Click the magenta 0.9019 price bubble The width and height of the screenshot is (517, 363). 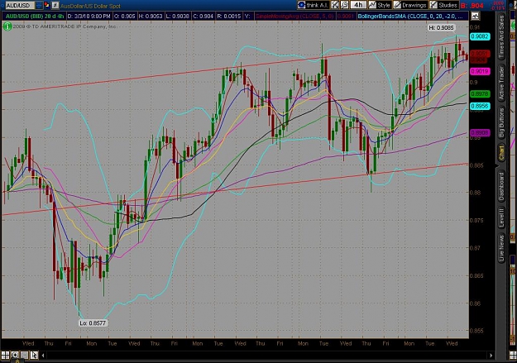(x=480, y=71)
